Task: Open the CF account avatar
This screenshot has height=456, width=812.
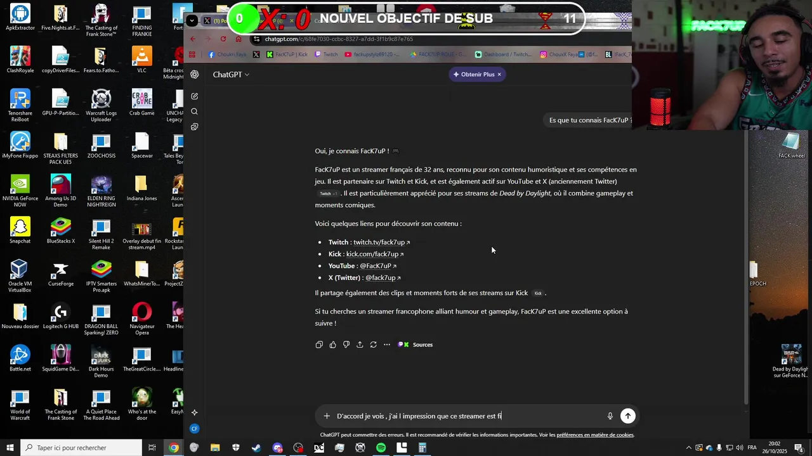Action: pos(194,429)
